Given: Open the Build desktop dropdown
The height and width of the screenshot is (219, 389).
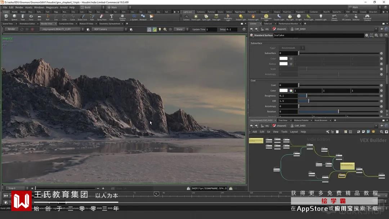Looking at the screenshot, I should pyautogui.click(x=92, y=7).
